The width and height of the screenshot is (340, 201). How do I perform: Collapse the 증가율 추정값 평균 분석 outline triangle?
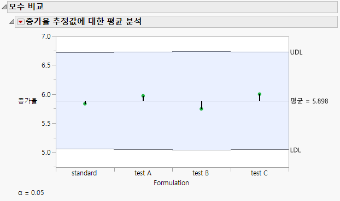pos(12,22)
